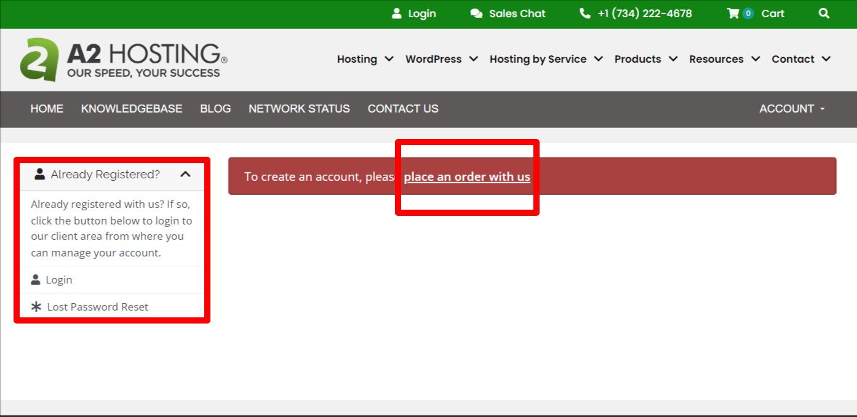This screenshot has height=417, width=857.
Task: Click the asterisk icon for Lost Password Reset
Action: click(36, 306)
